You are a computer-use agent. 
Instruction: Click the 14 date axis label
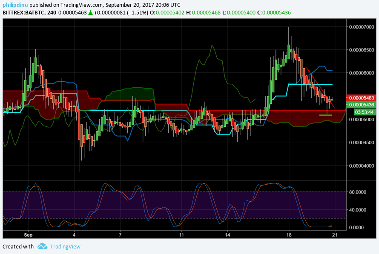click(227, 235)
